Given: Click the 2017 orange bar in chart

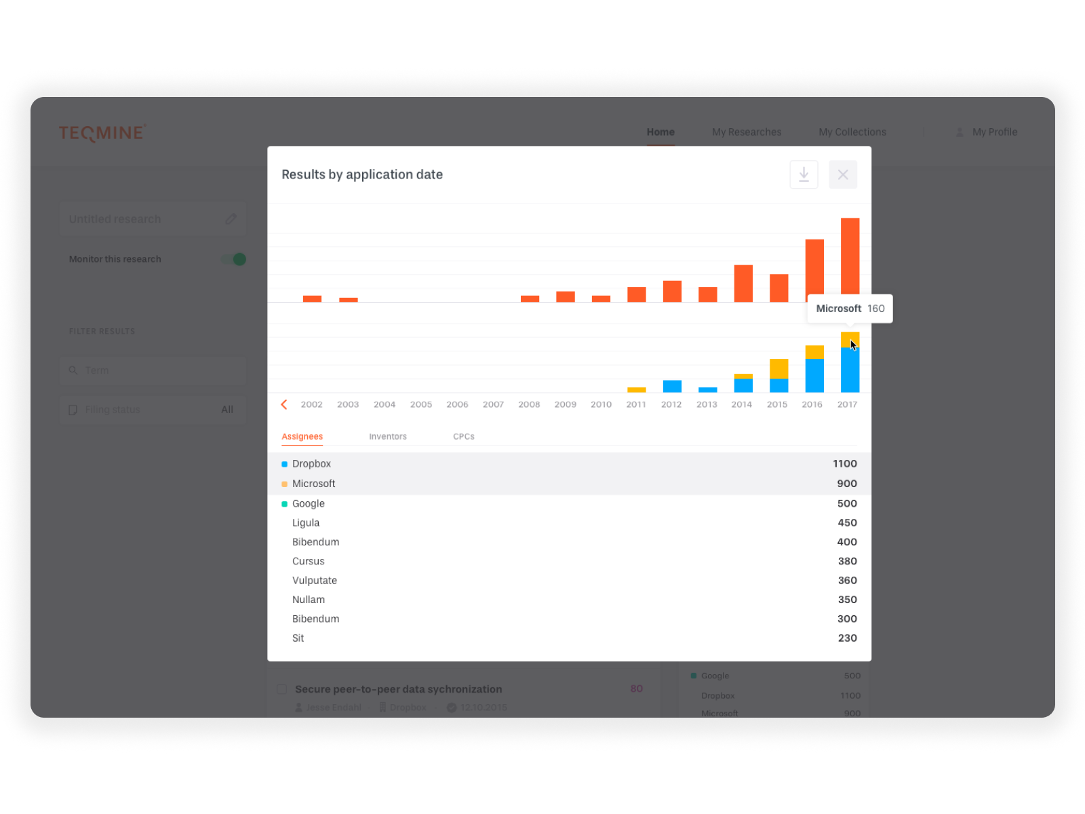Looking at the screenshot, I should [850, 258].
